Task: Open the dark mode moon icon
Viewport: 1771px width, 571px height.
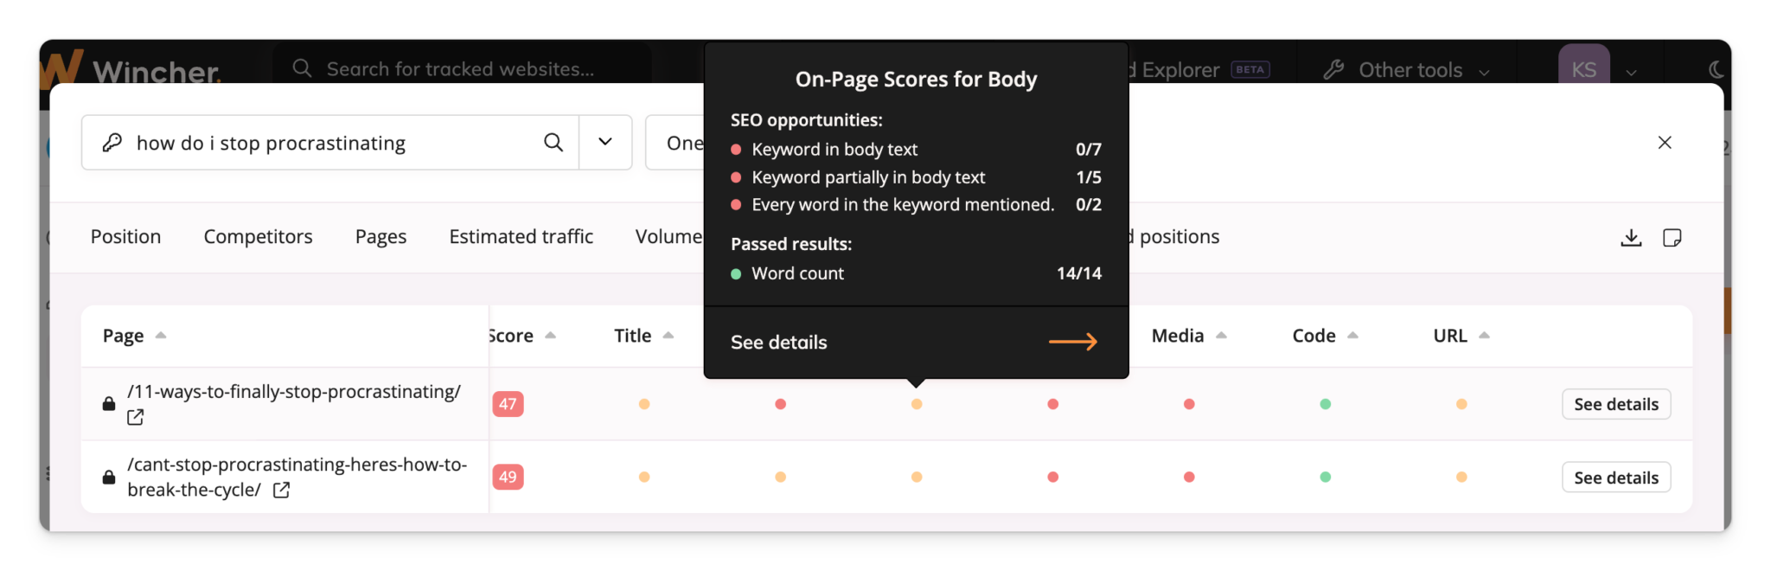Action: [x=1717, y=69]
